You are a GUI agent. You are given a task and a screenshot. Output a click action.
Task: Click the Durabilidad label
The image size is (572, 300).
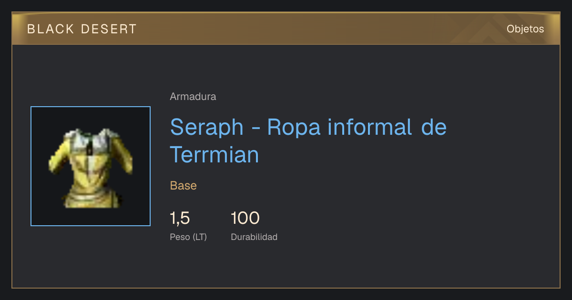pyautogui.click(x=254, y=237)
